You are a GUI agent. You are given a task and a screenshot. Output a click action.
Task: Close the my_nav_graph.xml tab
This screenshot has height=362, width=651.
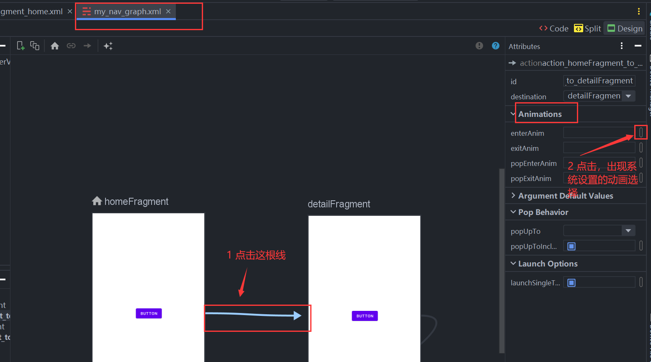[x=168, y=11]
